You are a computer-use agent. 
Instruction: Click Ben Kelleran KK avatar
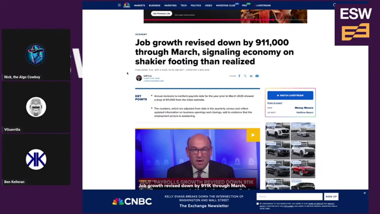(x=36, y=160)
